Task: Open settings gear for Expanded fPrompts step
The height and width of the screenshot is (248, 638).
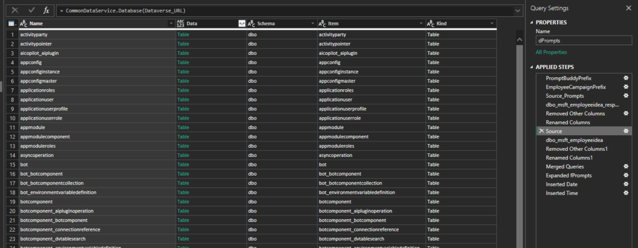Action: click(x=626, y=175)
